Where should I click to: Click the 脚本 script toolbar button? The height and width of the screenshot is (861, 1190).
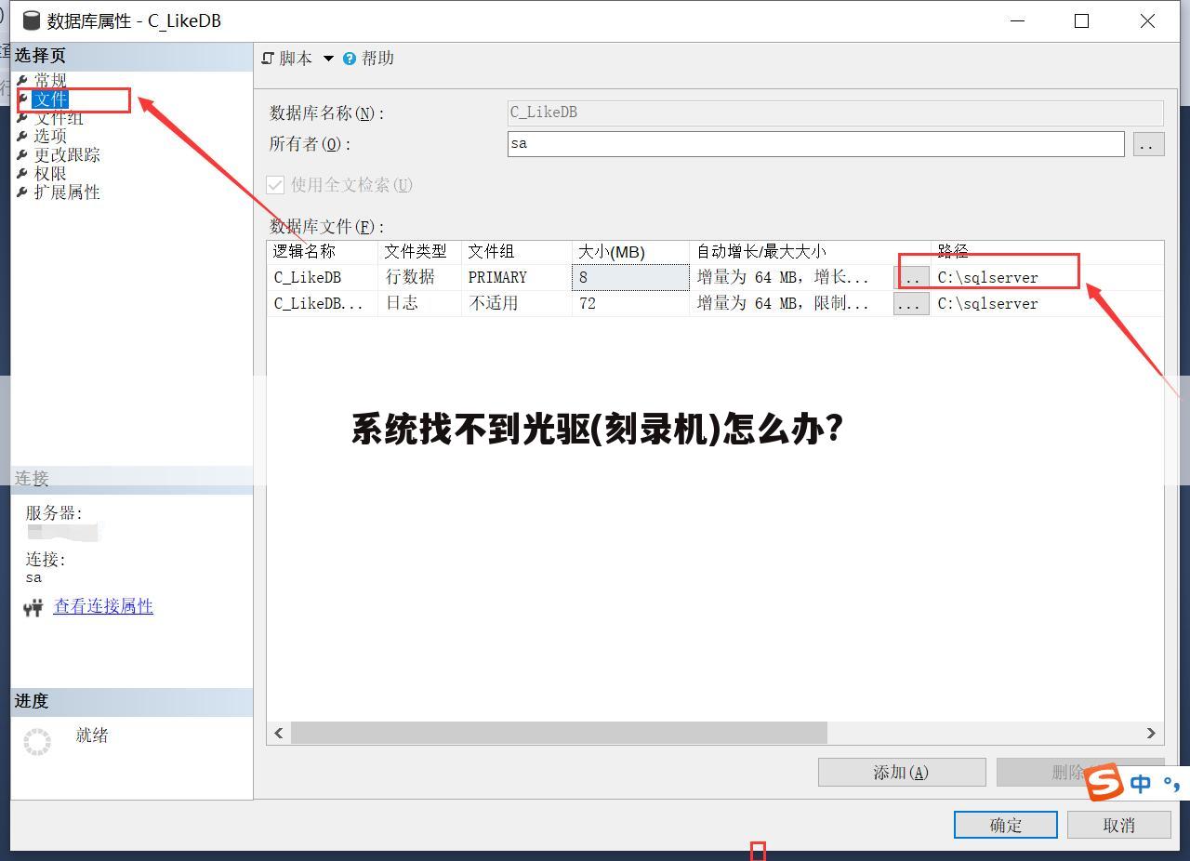click(x=287, y=59)
